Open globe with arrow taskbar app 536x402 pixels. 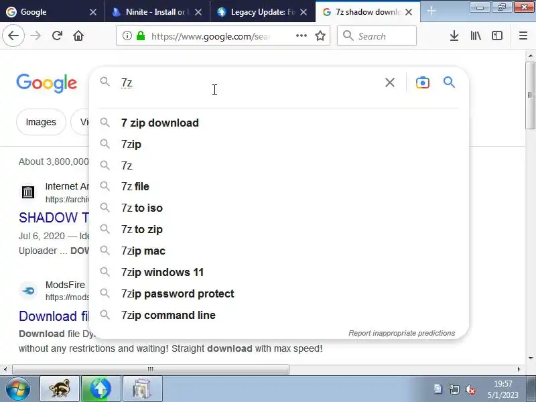coord(101,389)
